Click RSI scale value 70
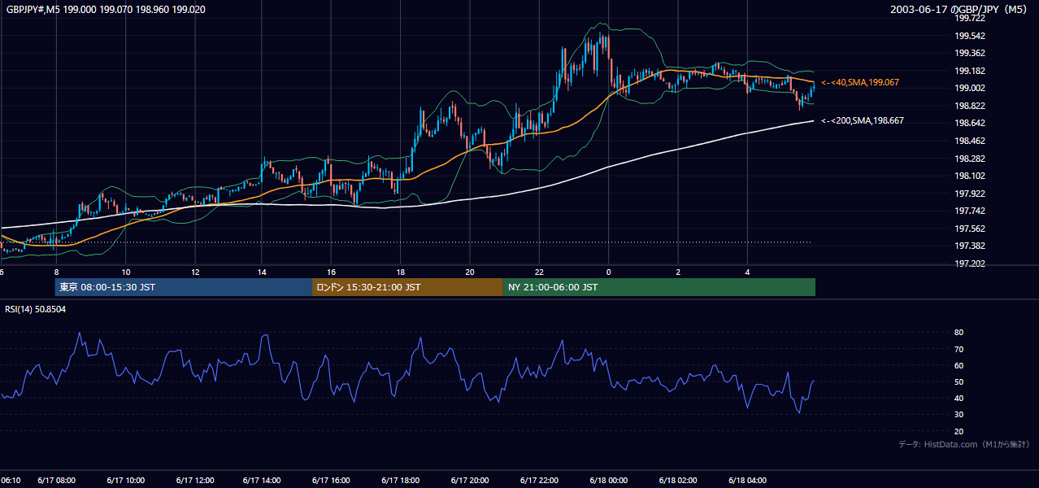 point(959,349)
